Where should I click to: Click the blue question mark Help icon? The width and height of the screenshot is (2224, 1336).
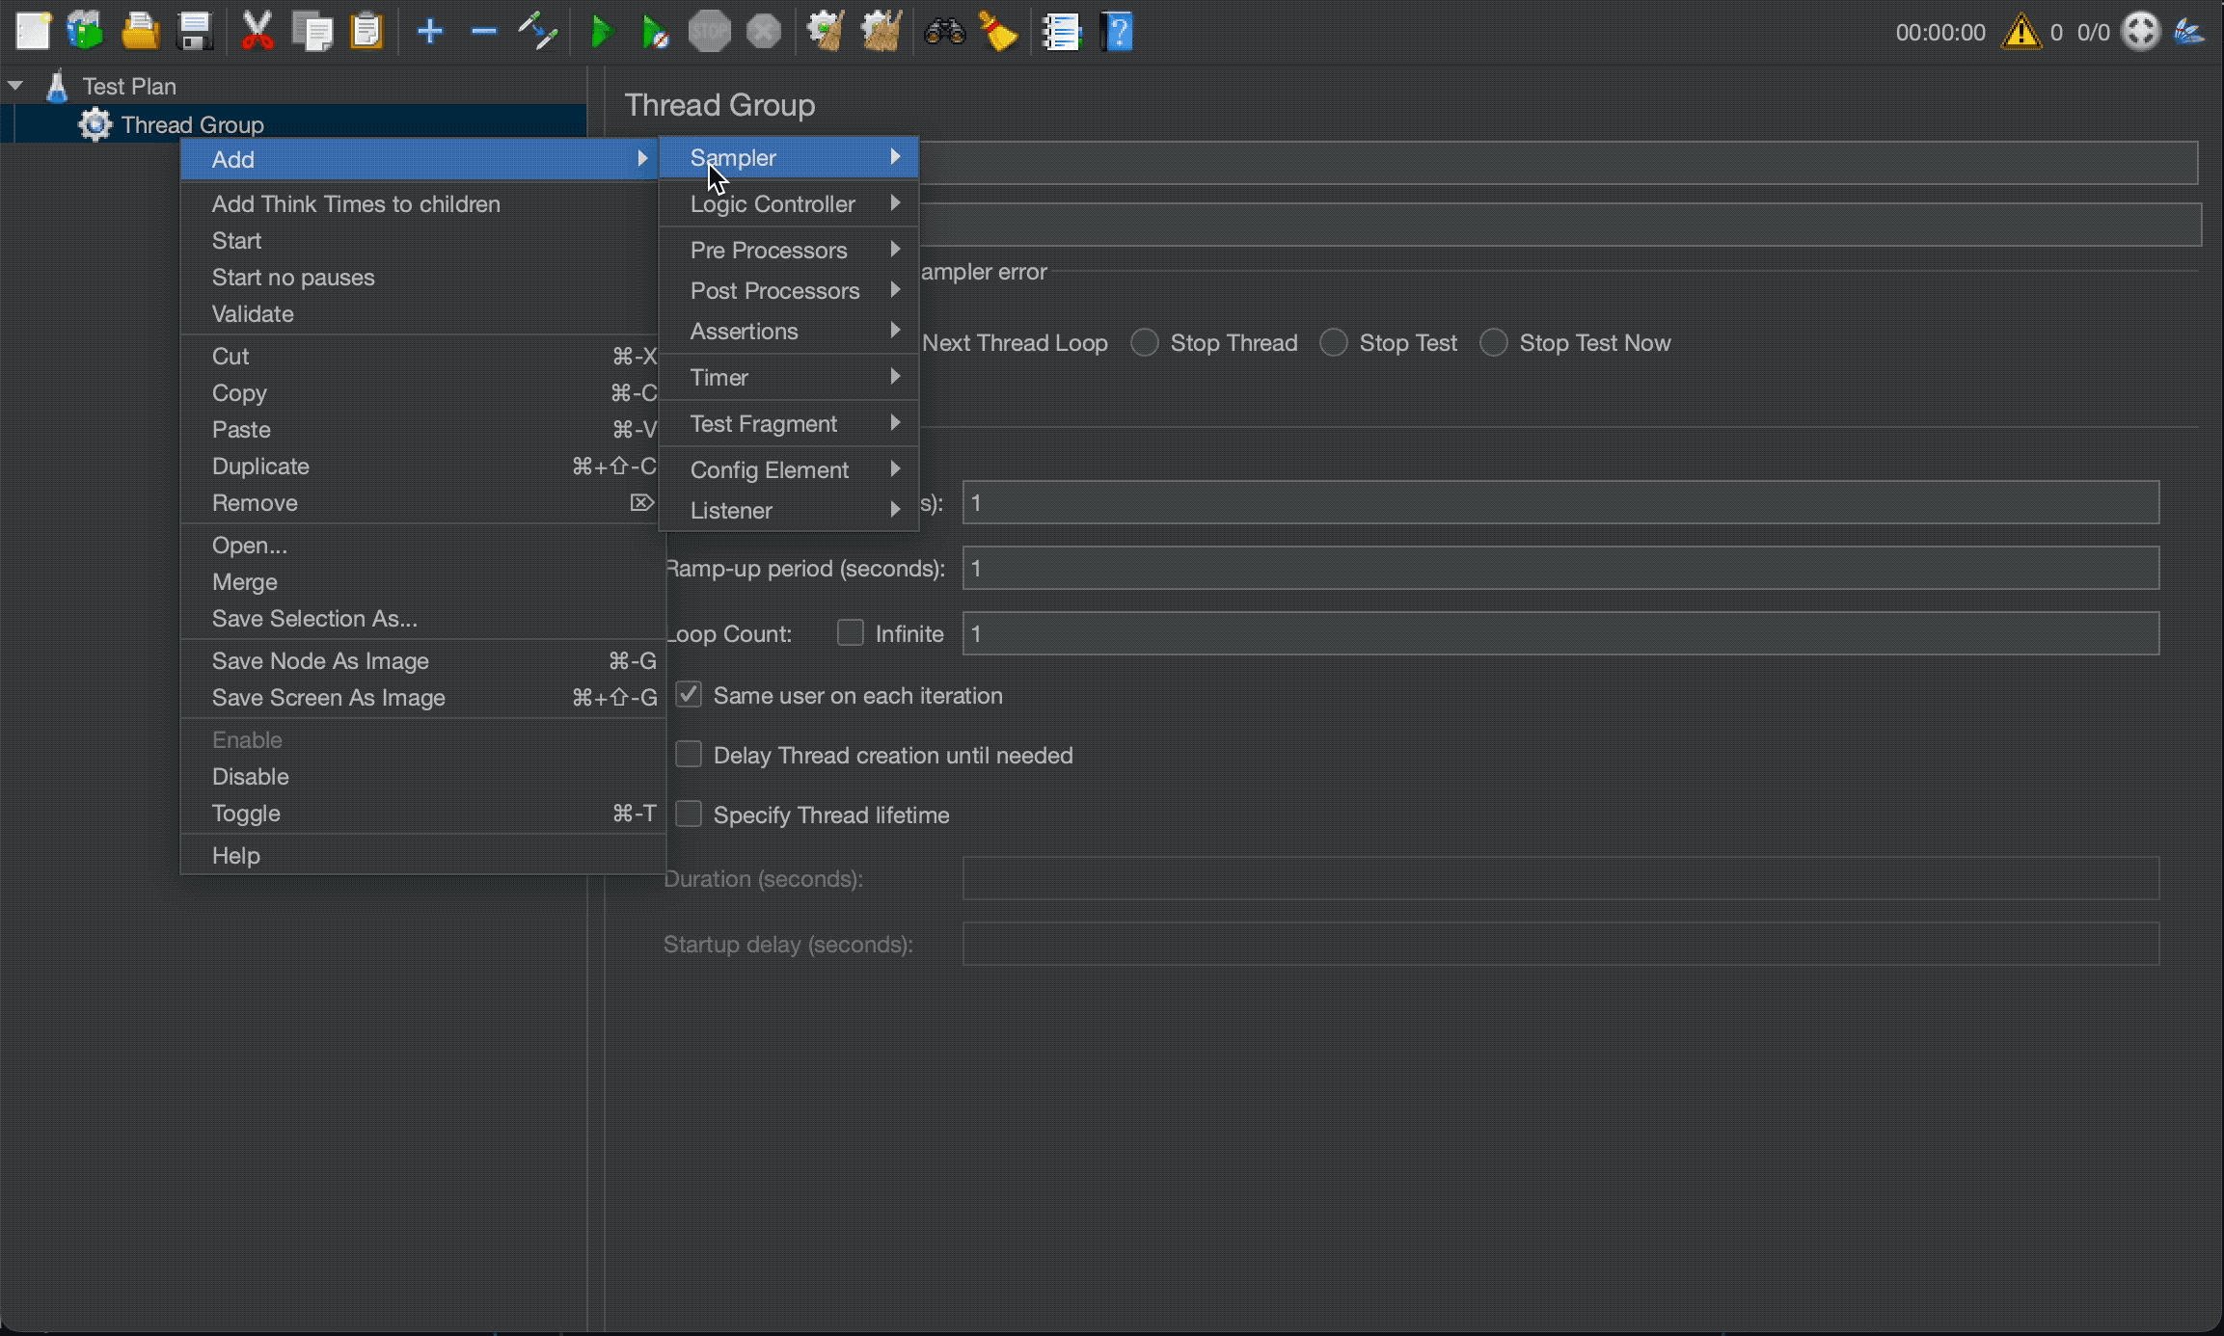(x=1118, y=32)
